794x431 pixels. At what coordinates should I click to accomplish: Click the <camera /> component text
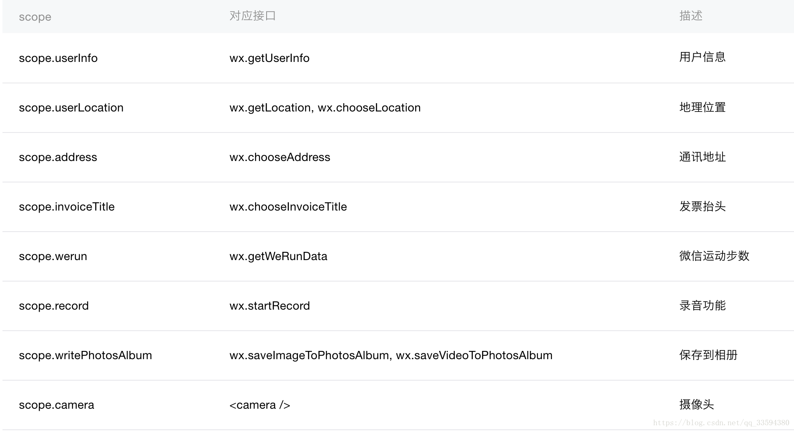tap(260, 405)
